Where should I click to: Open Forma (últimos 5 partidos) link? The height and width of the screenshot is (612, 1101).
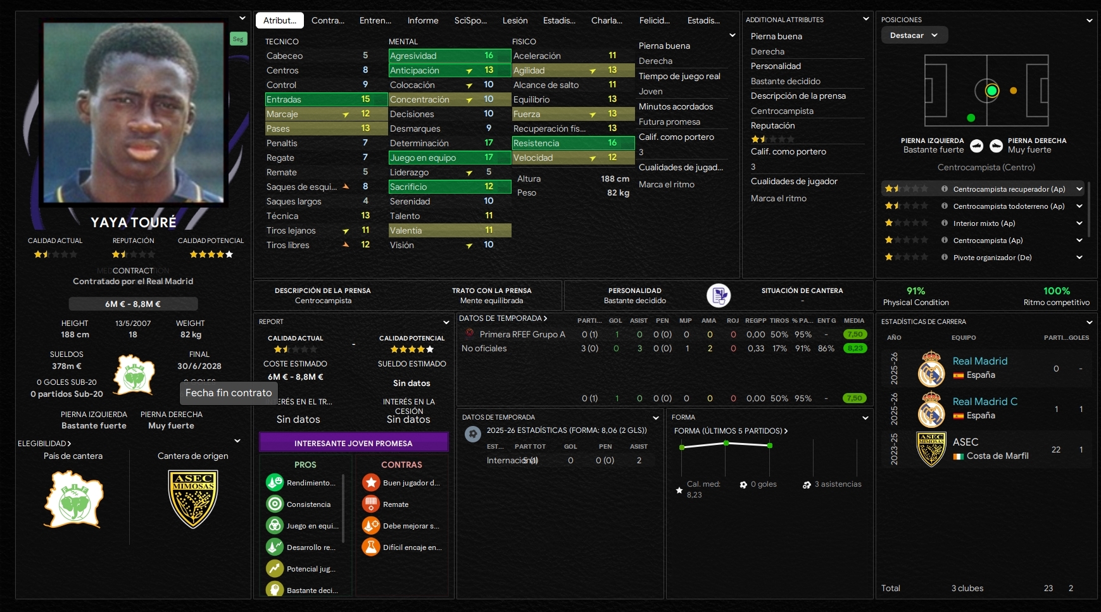coord(731,431)
